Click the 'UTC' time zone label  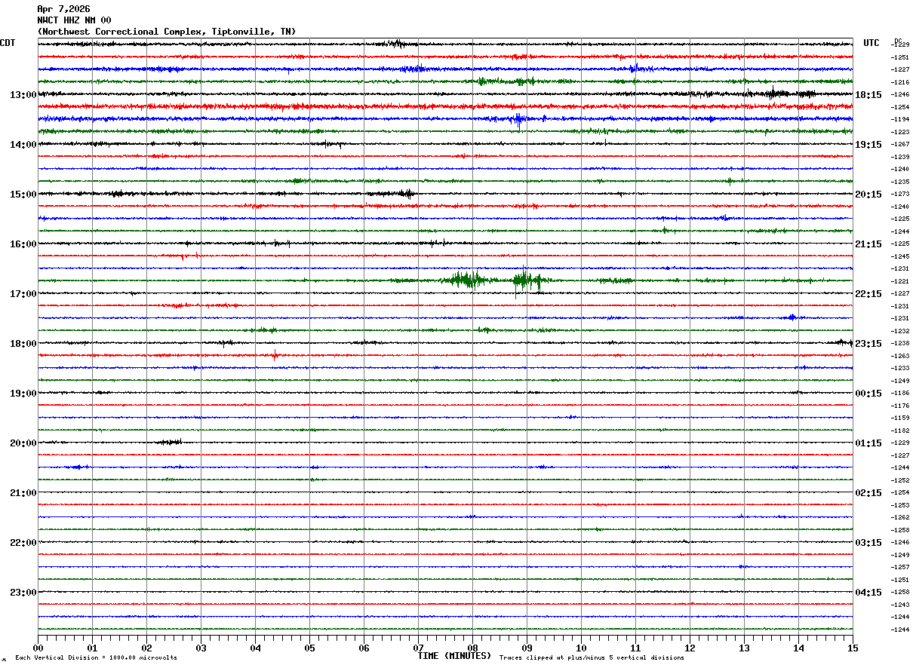(x=871, y=43)
